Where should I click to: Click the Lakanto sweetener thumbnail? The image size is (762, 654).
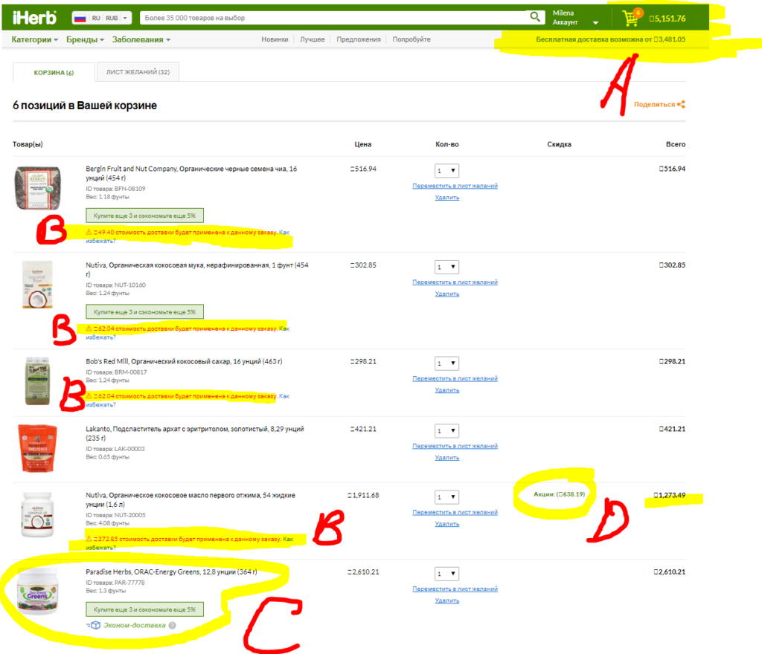click(37, 448)
